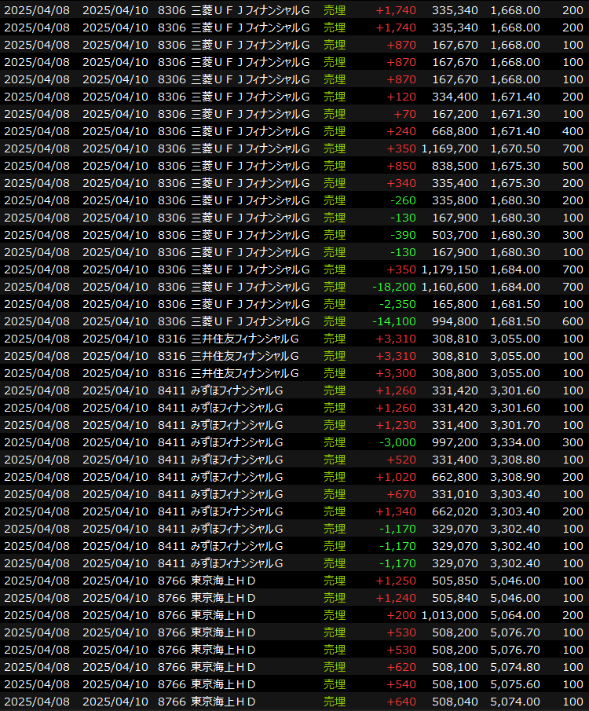Image resolution: width=589 pixels, height=711 pixels.
Task: Click the +640 profit in last row
Action: coord(401,702)
